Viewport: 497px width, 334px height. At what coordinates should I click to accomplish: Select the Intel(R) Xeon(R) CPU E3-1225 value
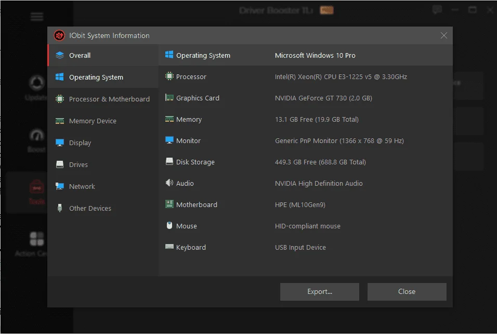[341, 77]
